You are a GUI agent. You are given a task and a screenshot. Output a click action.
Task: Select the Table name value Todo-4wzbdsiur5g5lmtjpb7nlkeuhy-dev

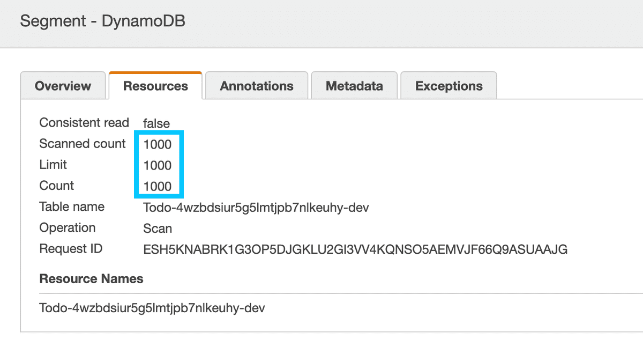point(256,208)
